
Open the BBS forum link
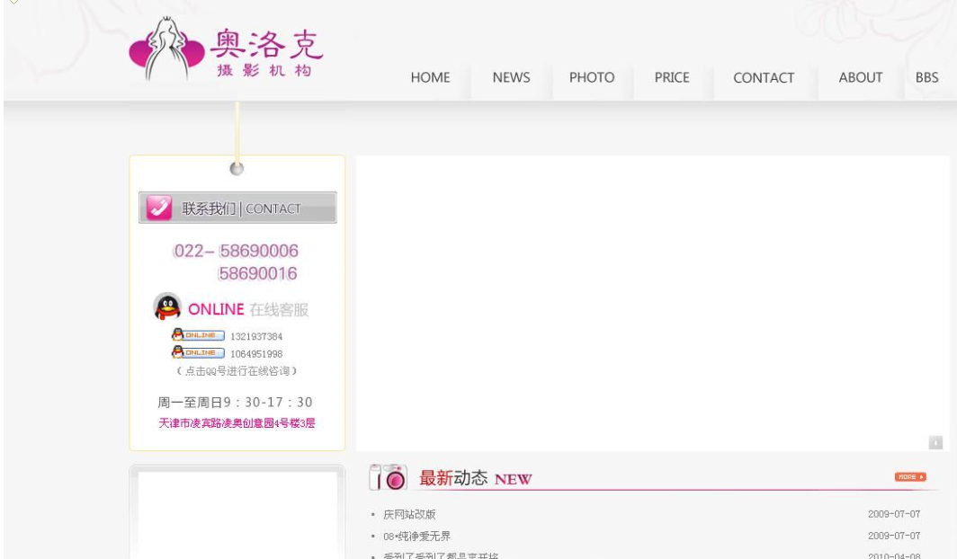pyautogui.click(x=926, y=78)
